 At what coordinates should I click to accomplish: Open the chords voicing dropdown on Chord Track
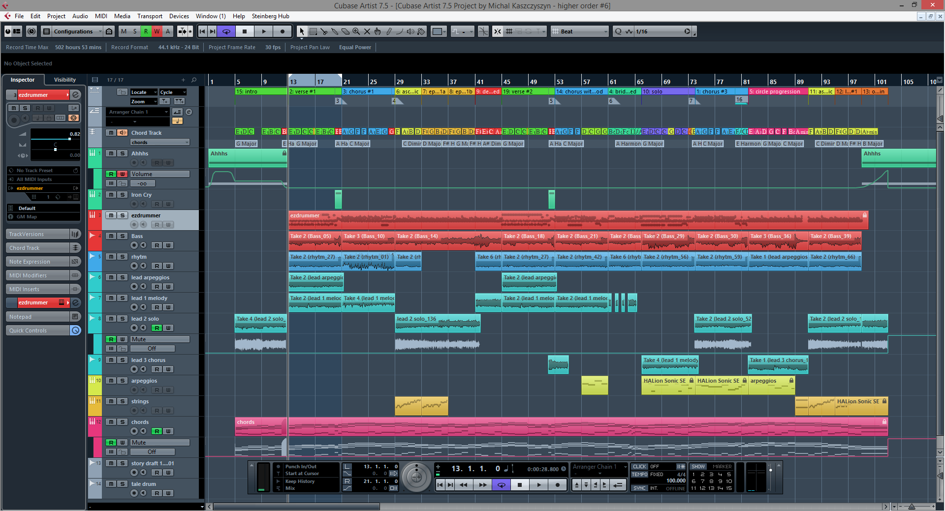coord(160,143)
